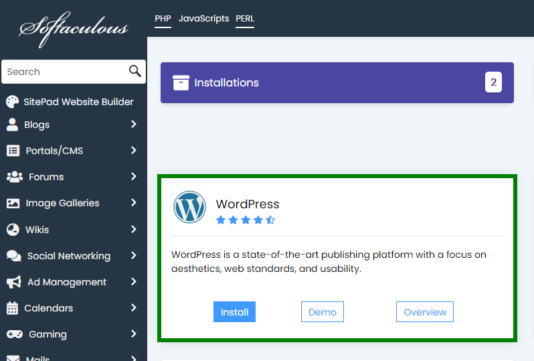The height and width of the screenshot is (361, 534).
Task: Expand the Social Networking chevron
Action: (134, 255)
